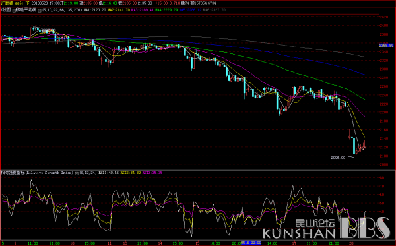Click the Kunshan BBS watermark logo

point(327,228)
